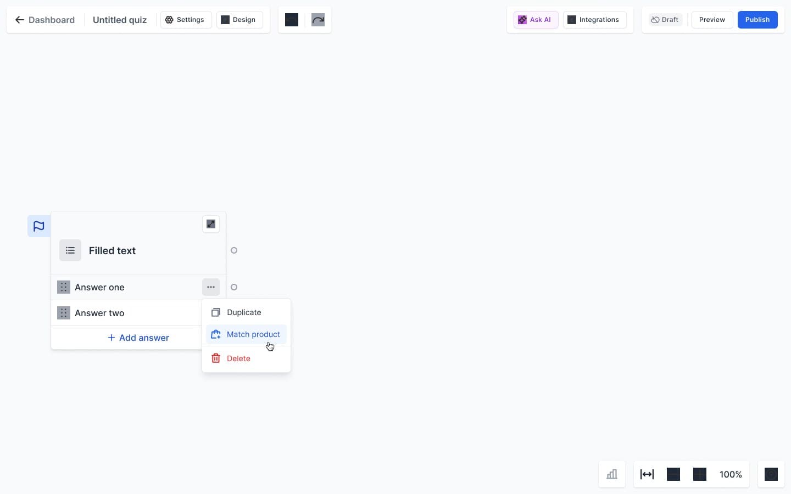Viewport: 791px width, 494px height.
Task: Toggle the three-dot menu for Answer one
Action: point(211,287)
